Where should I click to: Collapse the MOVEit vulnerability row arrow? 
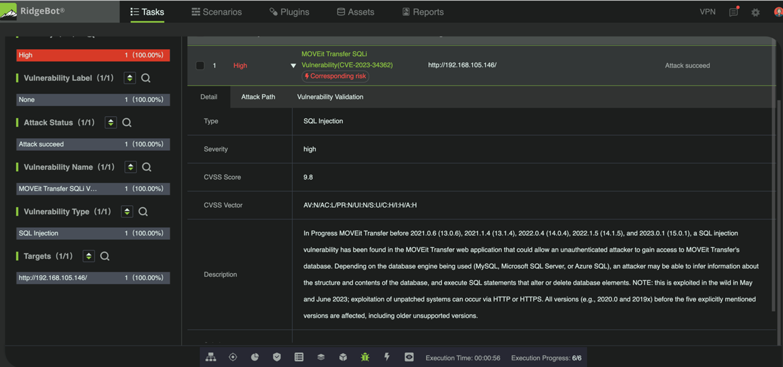tap(293, 66)
